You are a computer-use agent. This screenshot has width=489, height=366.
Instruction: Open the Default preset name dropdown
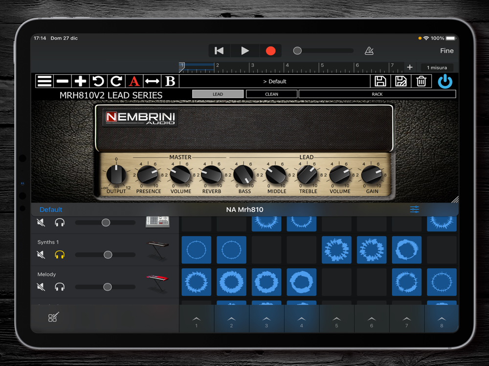(274, 81)
